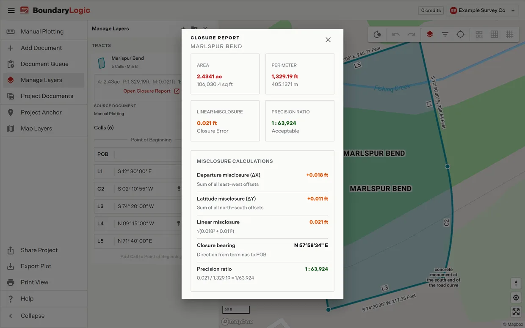The image size is (525, 328).
Task: Select Add Document in sidebar
Action: (x=44, y=48)
